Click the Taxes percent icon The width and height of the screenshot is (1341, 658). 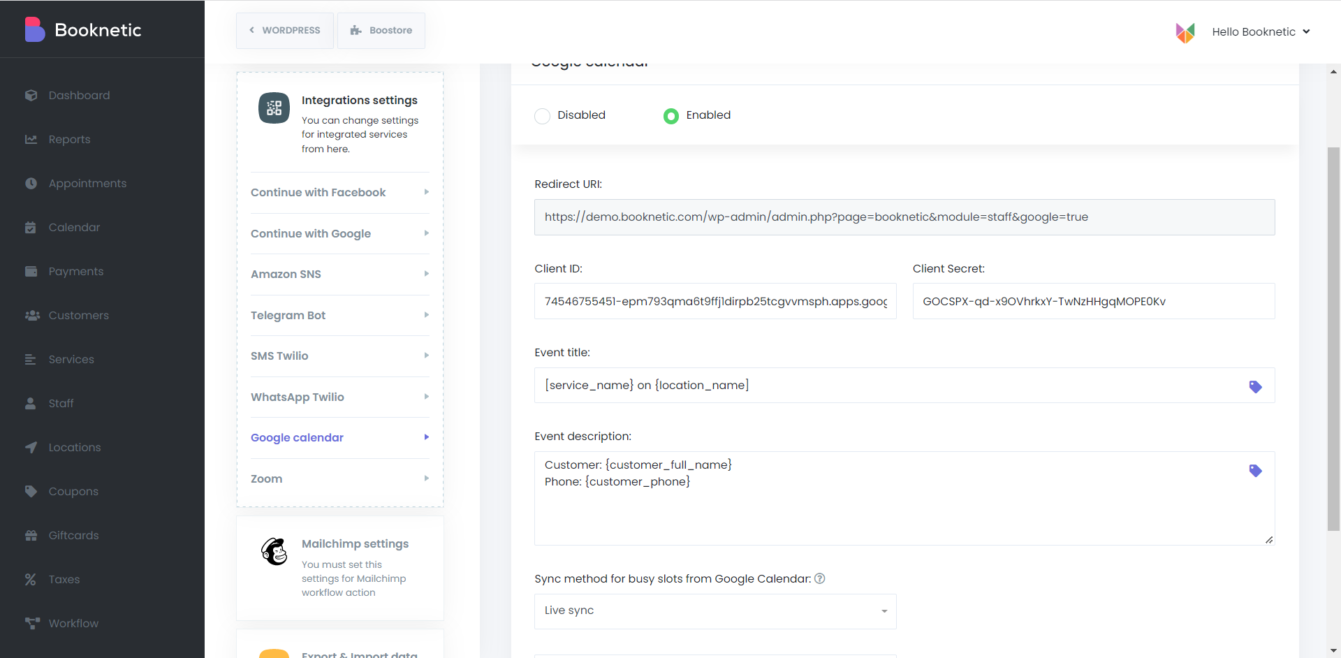tap(31, 579)
